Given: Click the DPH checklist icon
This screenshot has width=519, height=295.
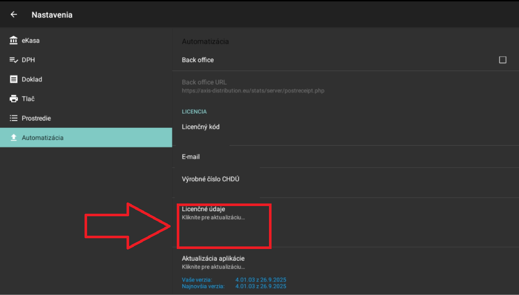Looking at the screenshot, I should 14,60.
